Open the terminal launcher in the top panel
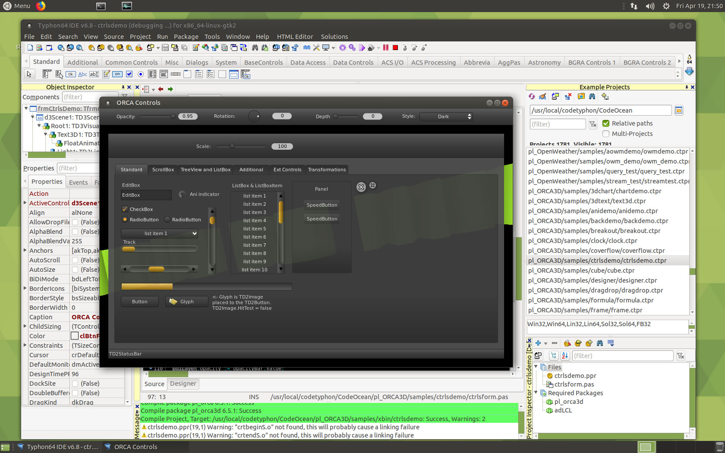This screenshot has height=453, width=725. 101,6
